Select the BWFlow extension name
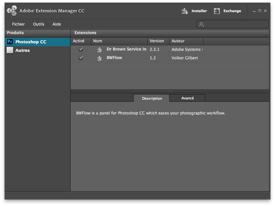Viewport: 275px width, 206px height. click(x=114, y=58)
